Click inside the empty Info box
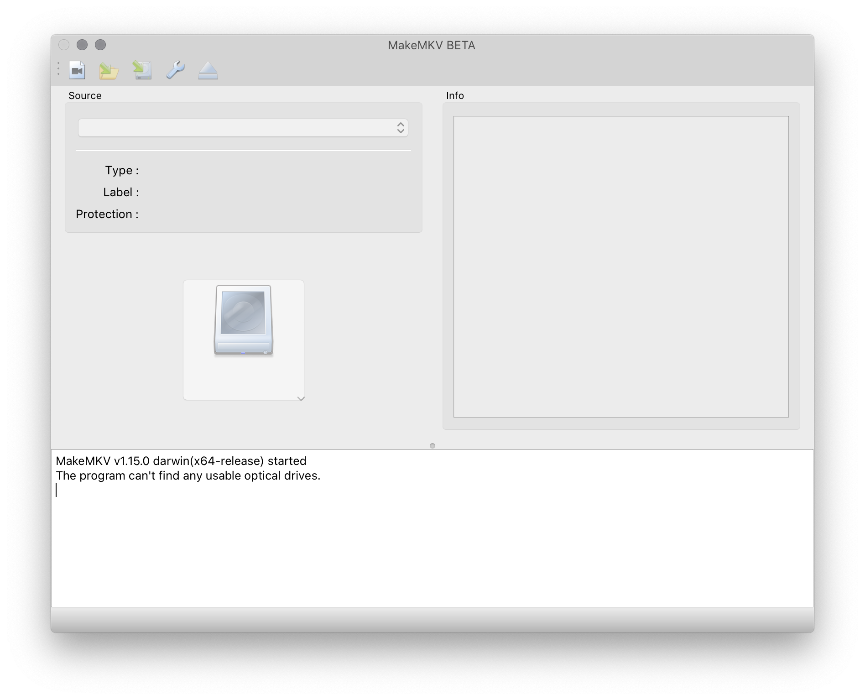The height and width of the screenshot is (700, 865). (621, 266)
